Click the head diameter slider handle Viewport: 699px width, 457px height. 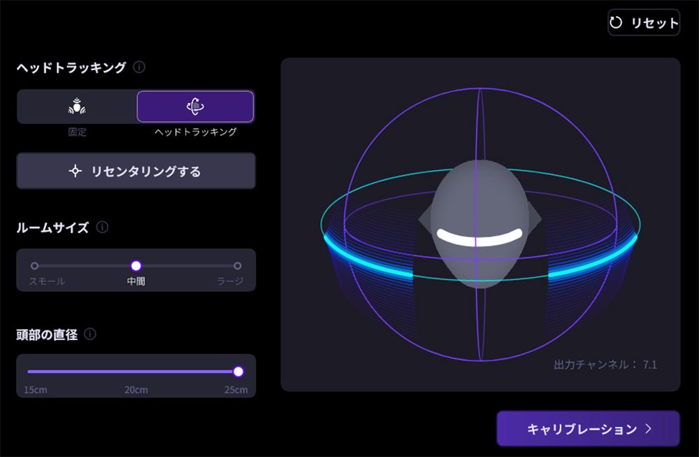(x=238, y=372)
